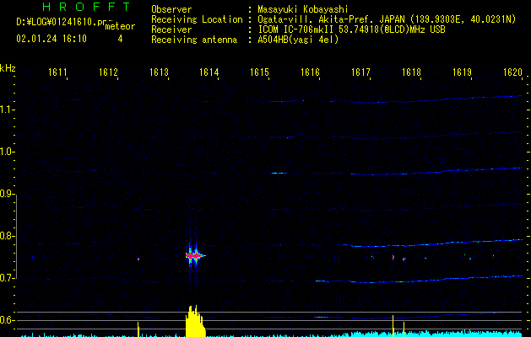Screen dimensions: 531x337
Task: Click the Receiving Location label
Action: 197,19
